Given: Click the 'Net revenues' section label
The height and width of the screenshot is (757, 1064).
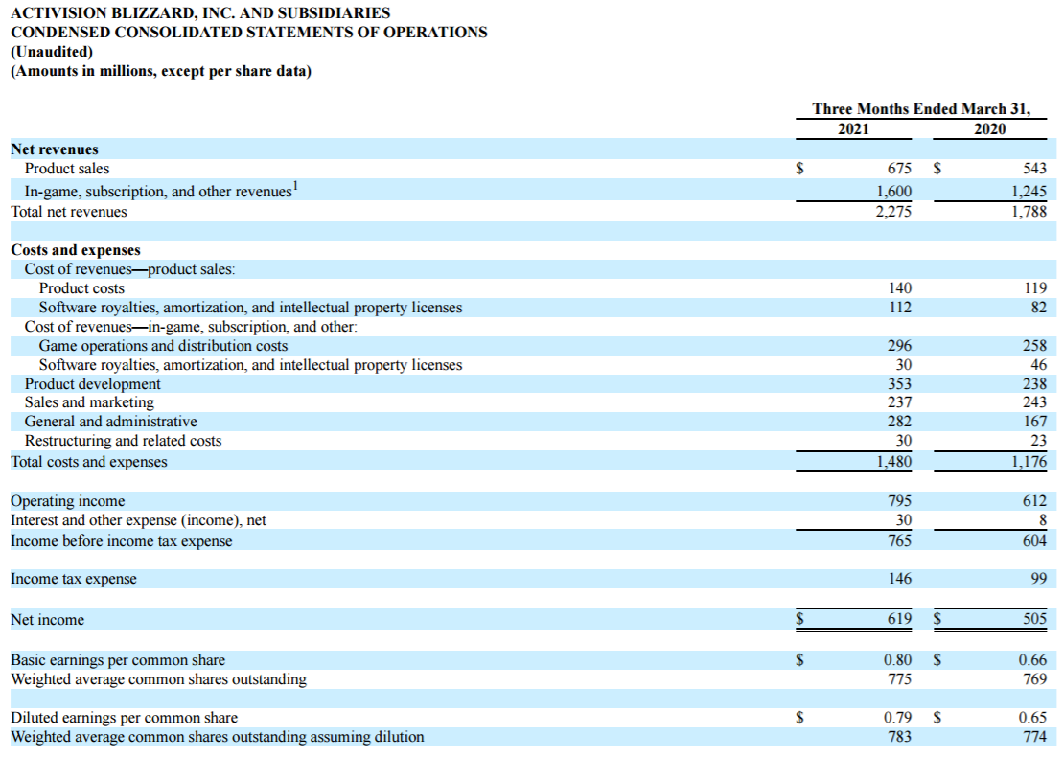Looking at the screenshot, I should pyautogui.click(x=55, y=149).
